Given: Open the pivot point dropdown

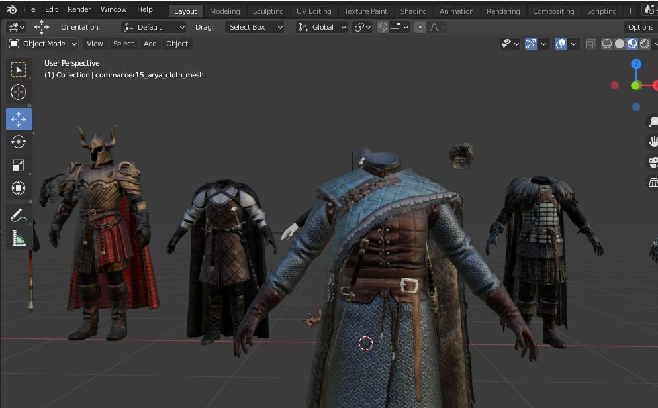Looking at the screenshot, I should click(362, 27).
